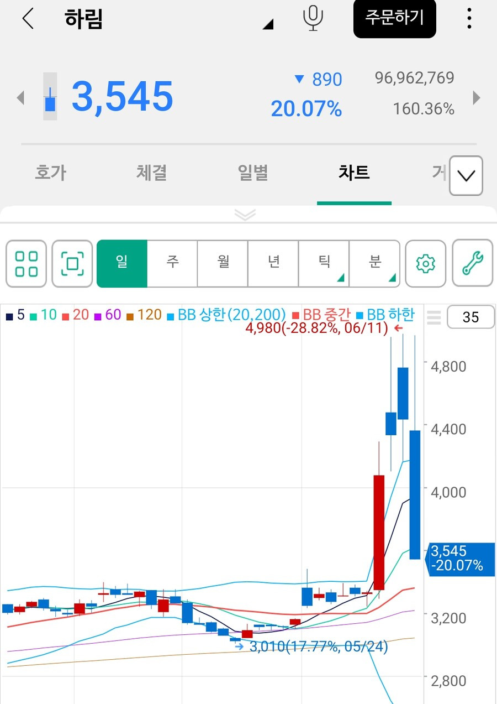Open the four-square multi-chart layout icon

[27, 263]
